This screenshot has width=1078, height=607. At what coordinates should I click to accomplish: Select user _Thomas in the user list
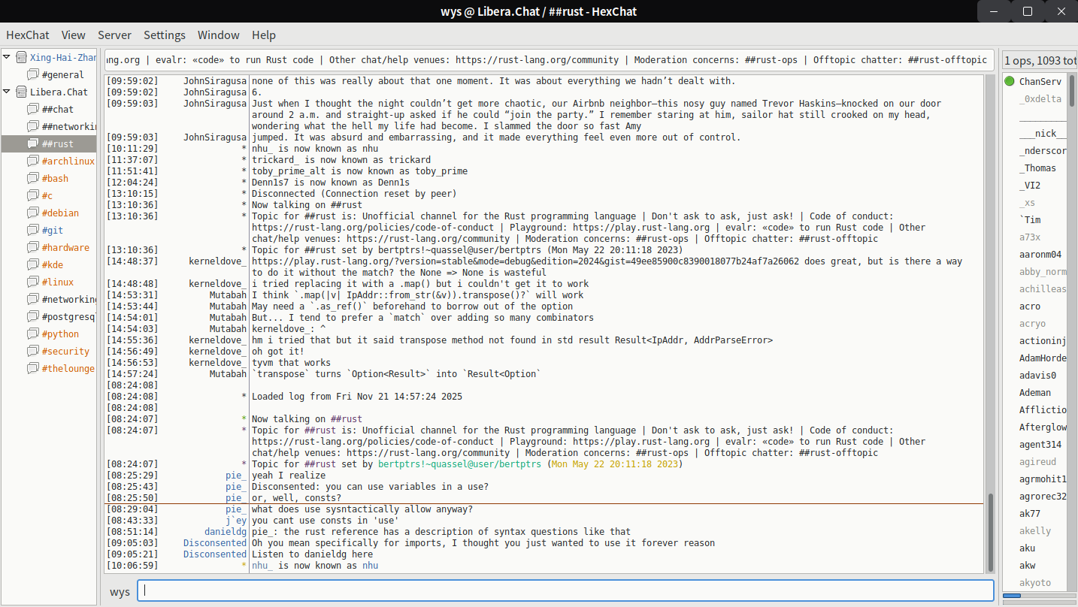click(x=1037, y=168)
